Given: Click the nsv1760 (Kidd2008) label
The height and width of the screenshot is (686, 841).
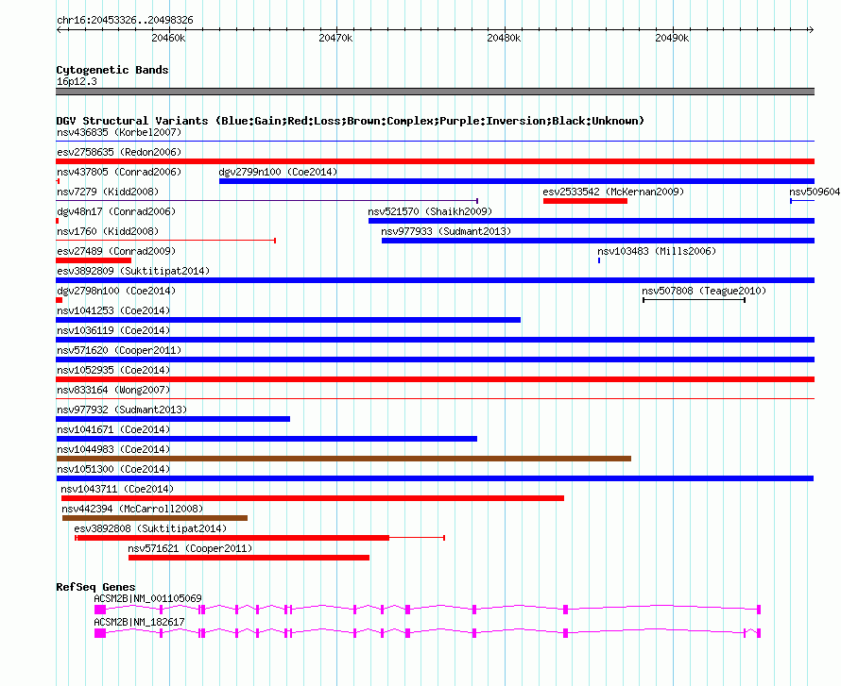Looking at the screenshot, I should 108,231.
